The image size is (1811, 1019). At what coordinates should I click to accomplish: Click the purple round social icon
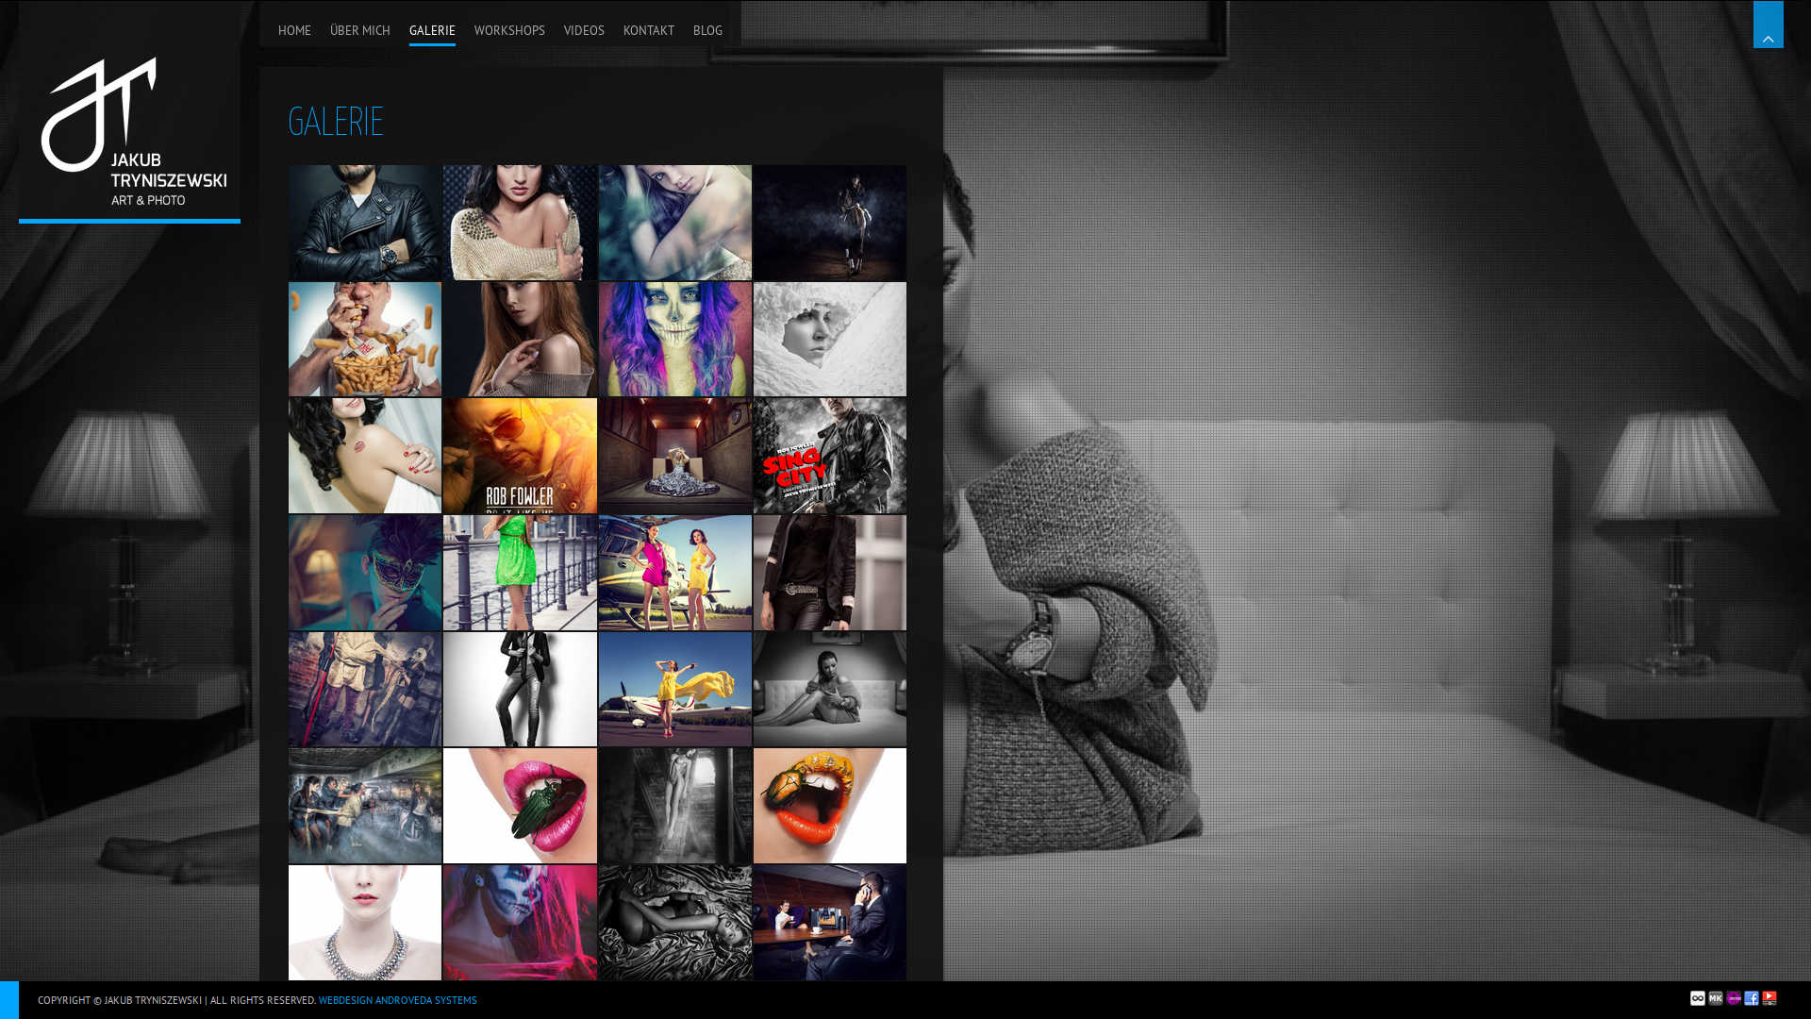[1734, 998]
